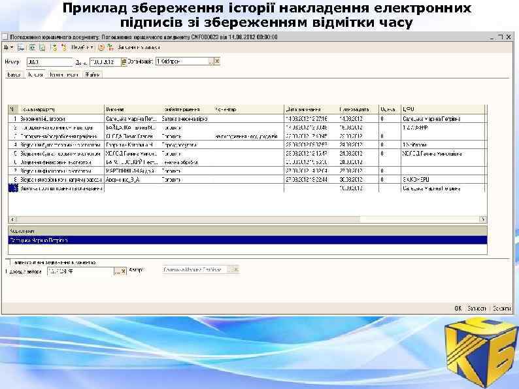The image size is (519, 389).
Task: Select the highlighted 'Салецька Марина Петрівна' user row
Action: (248, 240)
